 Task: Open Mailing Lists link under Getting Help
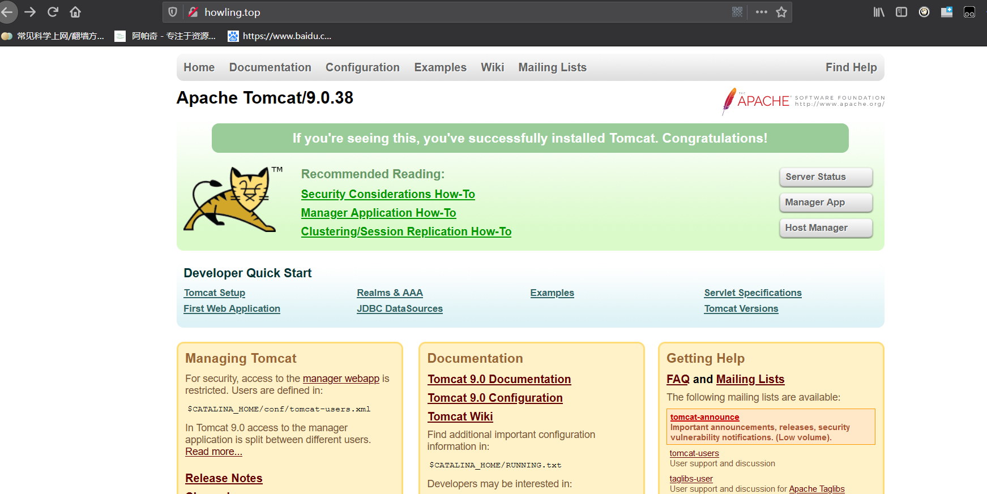(x=750, y=379)
